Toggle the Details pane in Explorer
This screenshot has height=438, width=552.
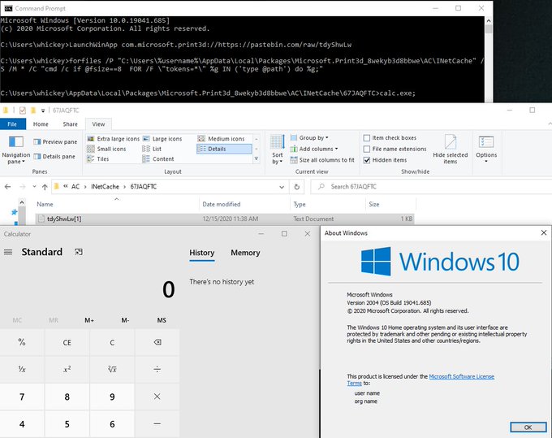54,157
